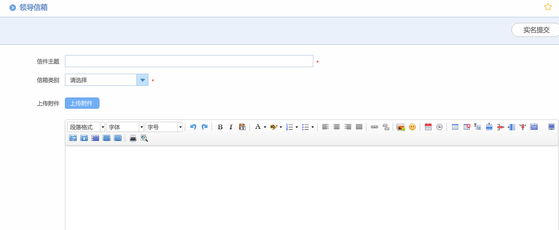Screen dimensions: 559x230
Task: Open the 段落格式 paragraph format dropdown
Action: click(x=86, y=127)
